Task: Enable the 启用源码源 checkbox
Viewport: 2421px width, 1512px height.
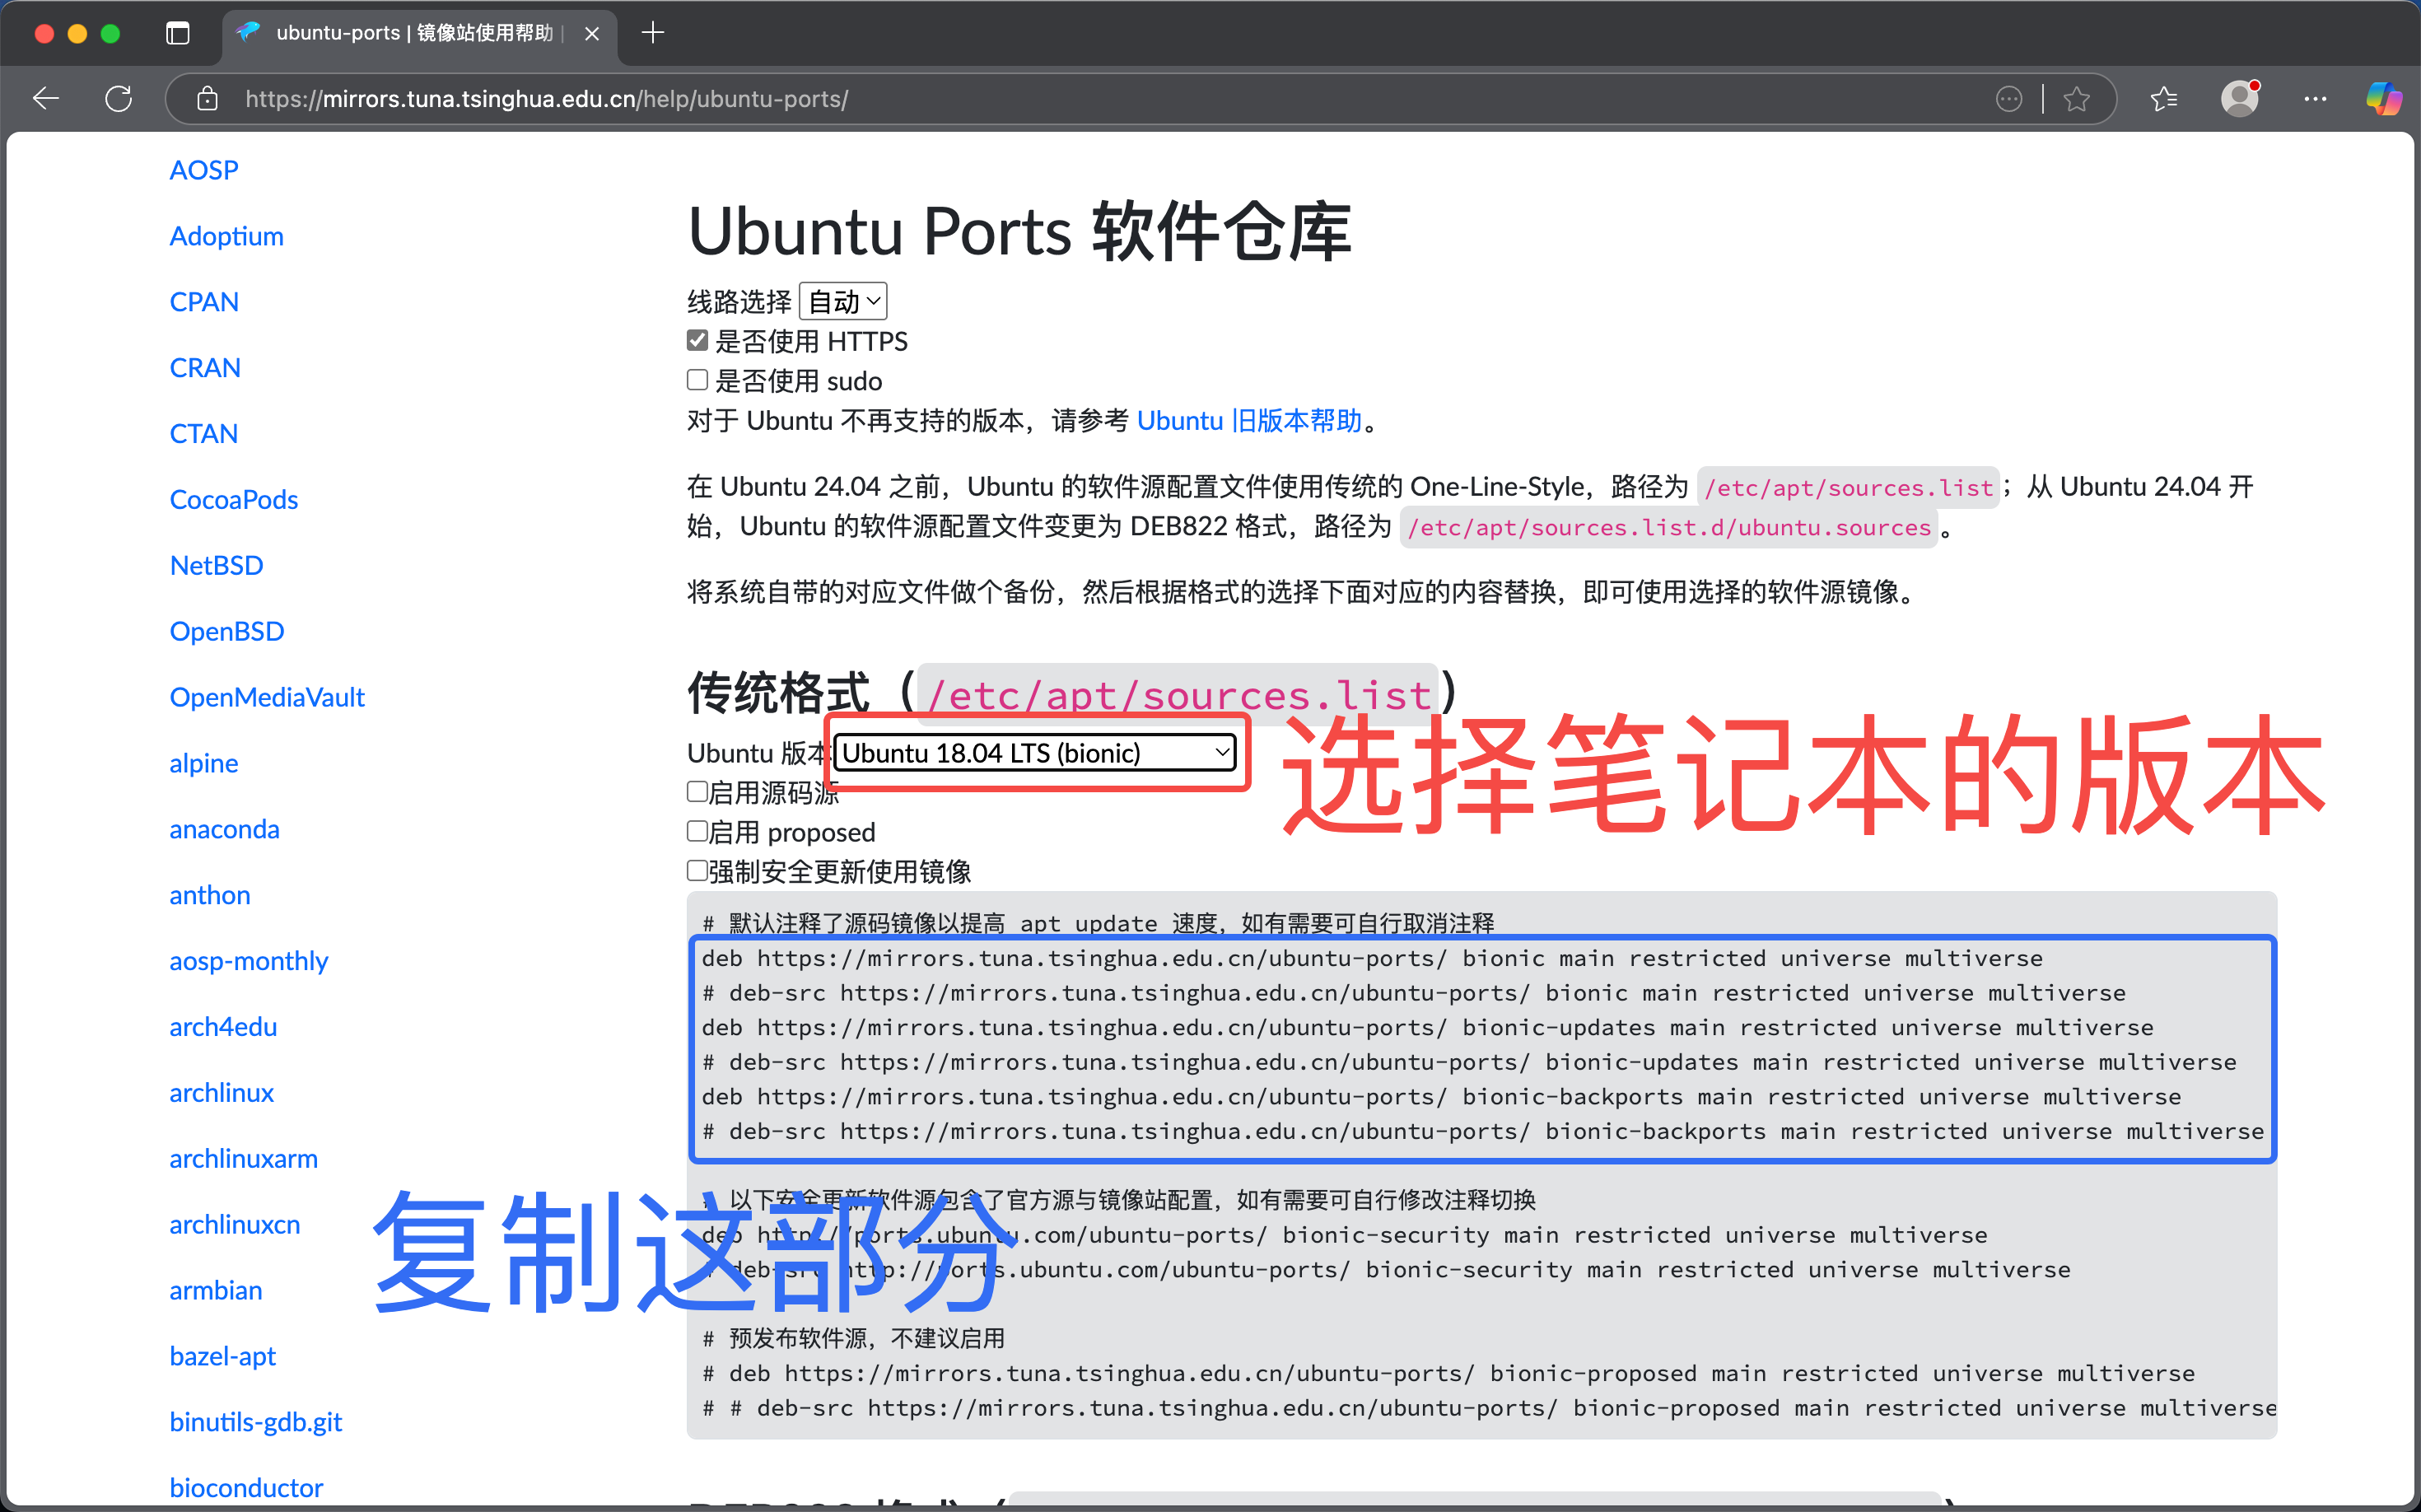Action: [697, 791]
